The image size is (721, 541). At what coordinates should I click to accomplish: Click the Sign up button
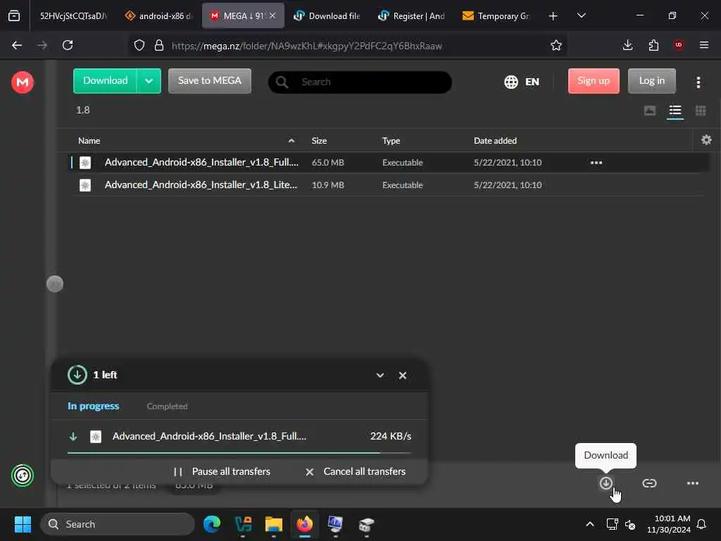[594, 80]
